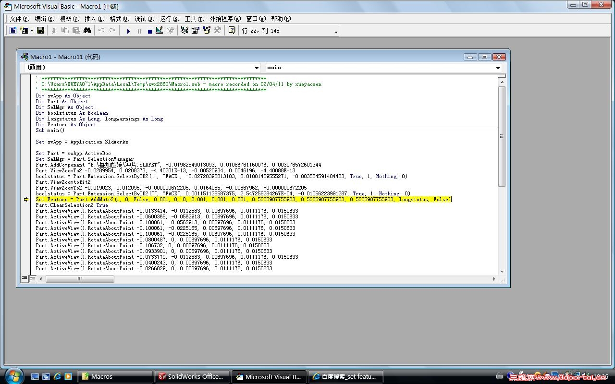Viewport: 615px width, 384px height.
Task: Stop the macro with the Reset icon
Action: (x=149, y=31)
